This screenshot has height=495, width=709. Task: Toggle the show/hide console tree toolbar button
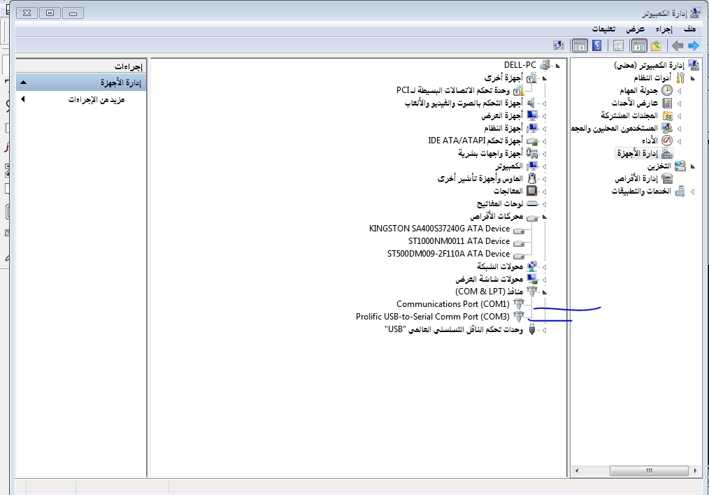(638, 46)
